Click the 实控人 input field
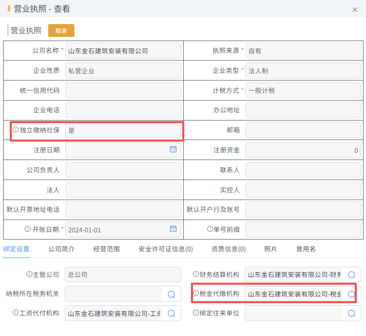The height and width of the screenshot is (336, 366). point(303,190)
